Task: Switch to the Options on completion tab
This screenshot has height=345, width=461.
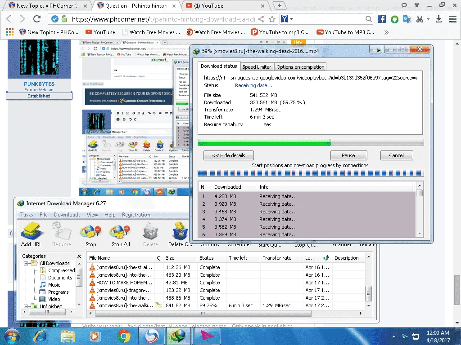Action: click(x=300, y=67)
